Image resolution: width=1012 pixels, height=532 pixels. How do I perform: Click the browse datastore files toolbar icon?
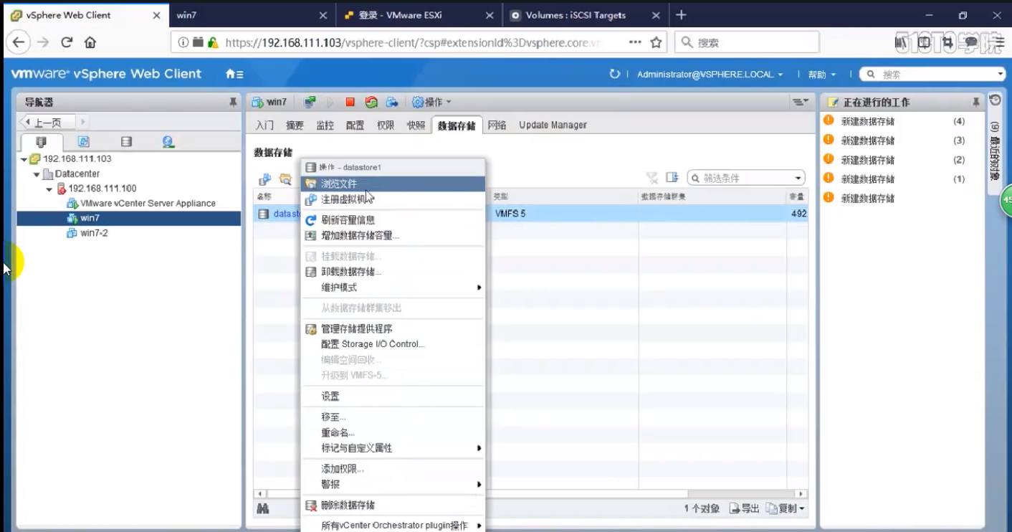pyautogui.click(x=285, y=179)
